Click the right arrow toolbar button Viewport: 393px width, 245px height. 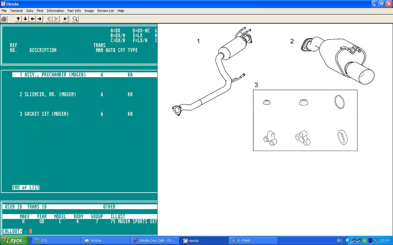click(40, 19)
